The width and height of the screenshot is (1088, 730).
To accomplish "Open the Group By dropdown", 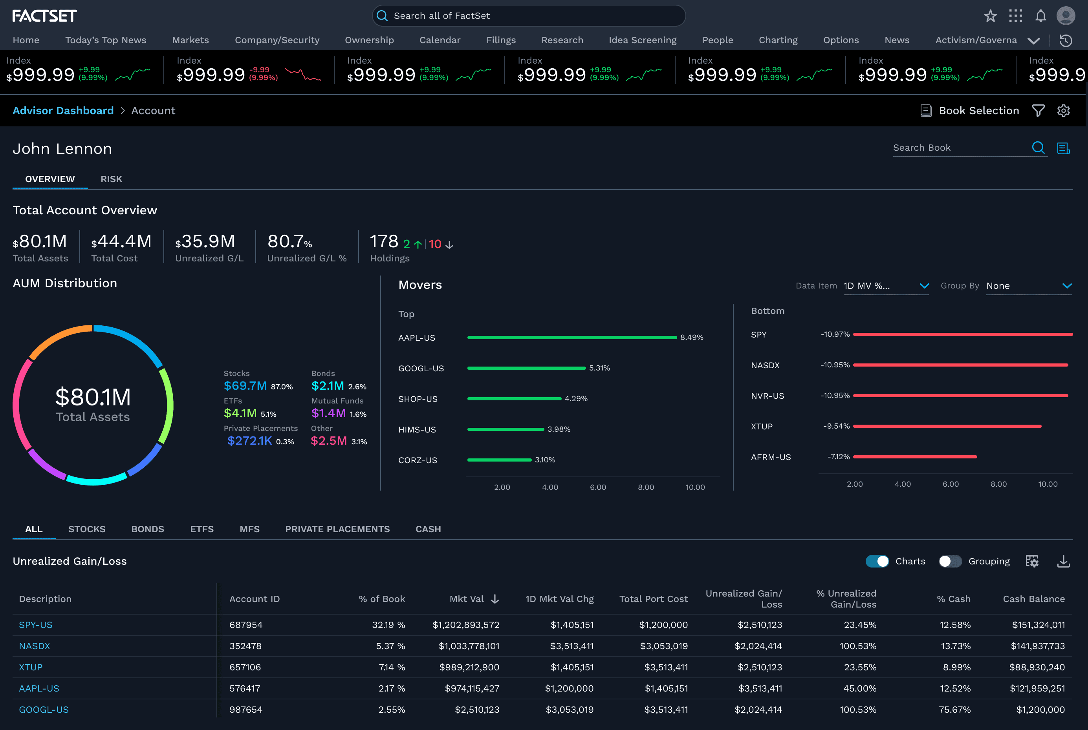I will (1029, 286).
